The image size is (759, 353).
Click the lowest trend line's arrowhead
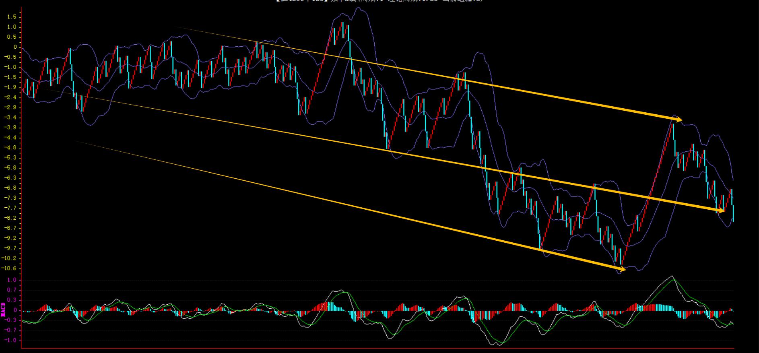pos(622,269)
